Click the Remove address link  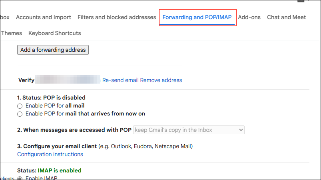pyautogui.click(x=161, y=80)
